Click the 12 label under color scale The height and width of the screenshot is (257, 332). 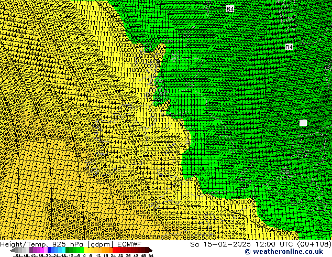(x=98, y=255)
